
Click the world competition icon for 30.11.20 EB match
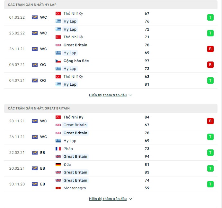tap(35, 184)
